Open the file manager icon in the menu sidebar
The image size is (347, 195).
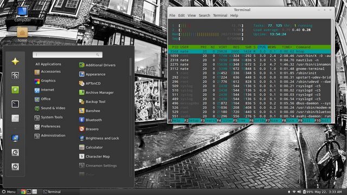[15, 118]
